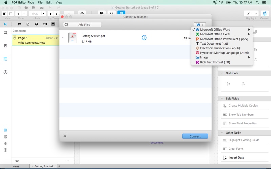271x169 pixels.
Task: Switch to Getting Started document tab
Action: [x=45, y=166]
